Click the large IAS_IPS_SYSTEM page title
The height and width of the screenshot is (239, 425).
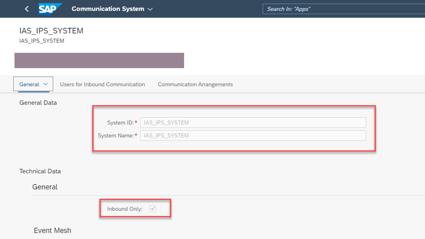[51, 31]
